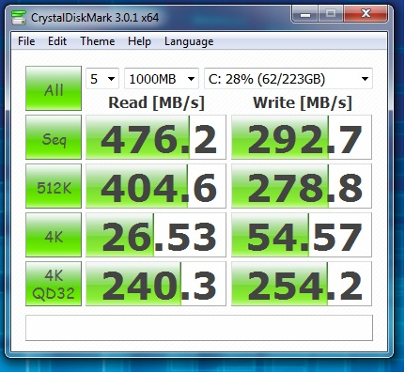
Task: Open the Language menu
Action: point(189,41)
